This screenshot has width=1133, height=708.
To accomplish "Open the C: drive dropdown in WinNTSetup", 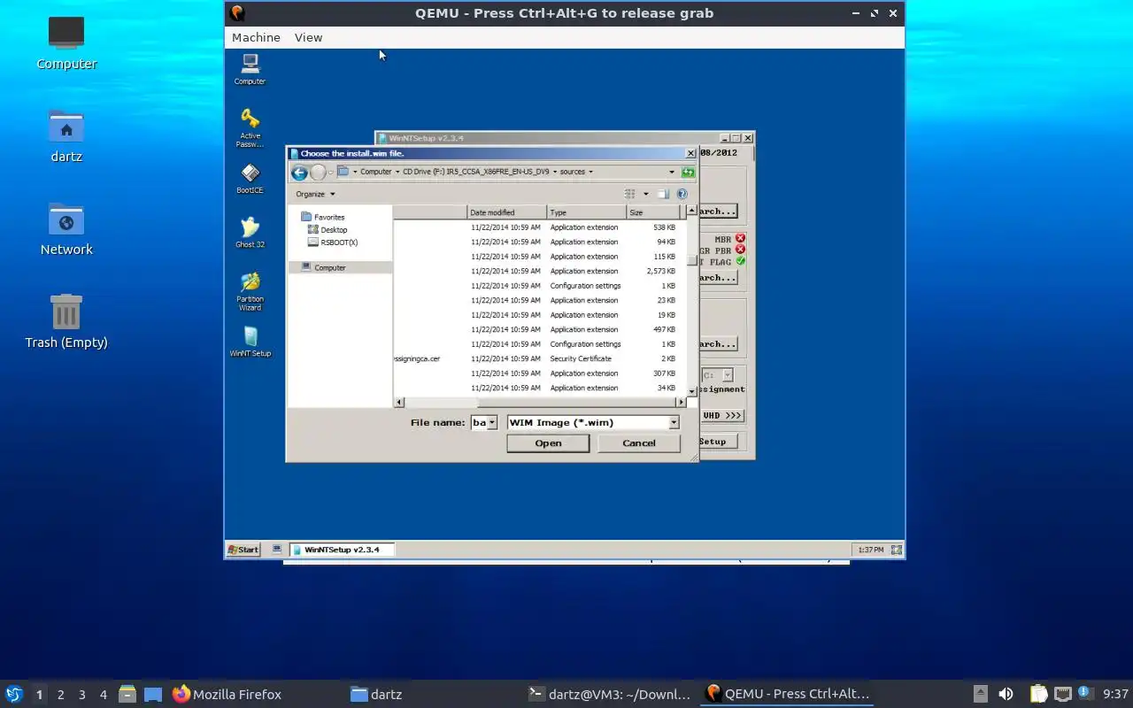I will point(728,375).
